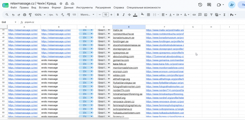Open the zoom 100% dropdown
The width and height of the screenshot is (245, 120).
click(x=40, y=15)
